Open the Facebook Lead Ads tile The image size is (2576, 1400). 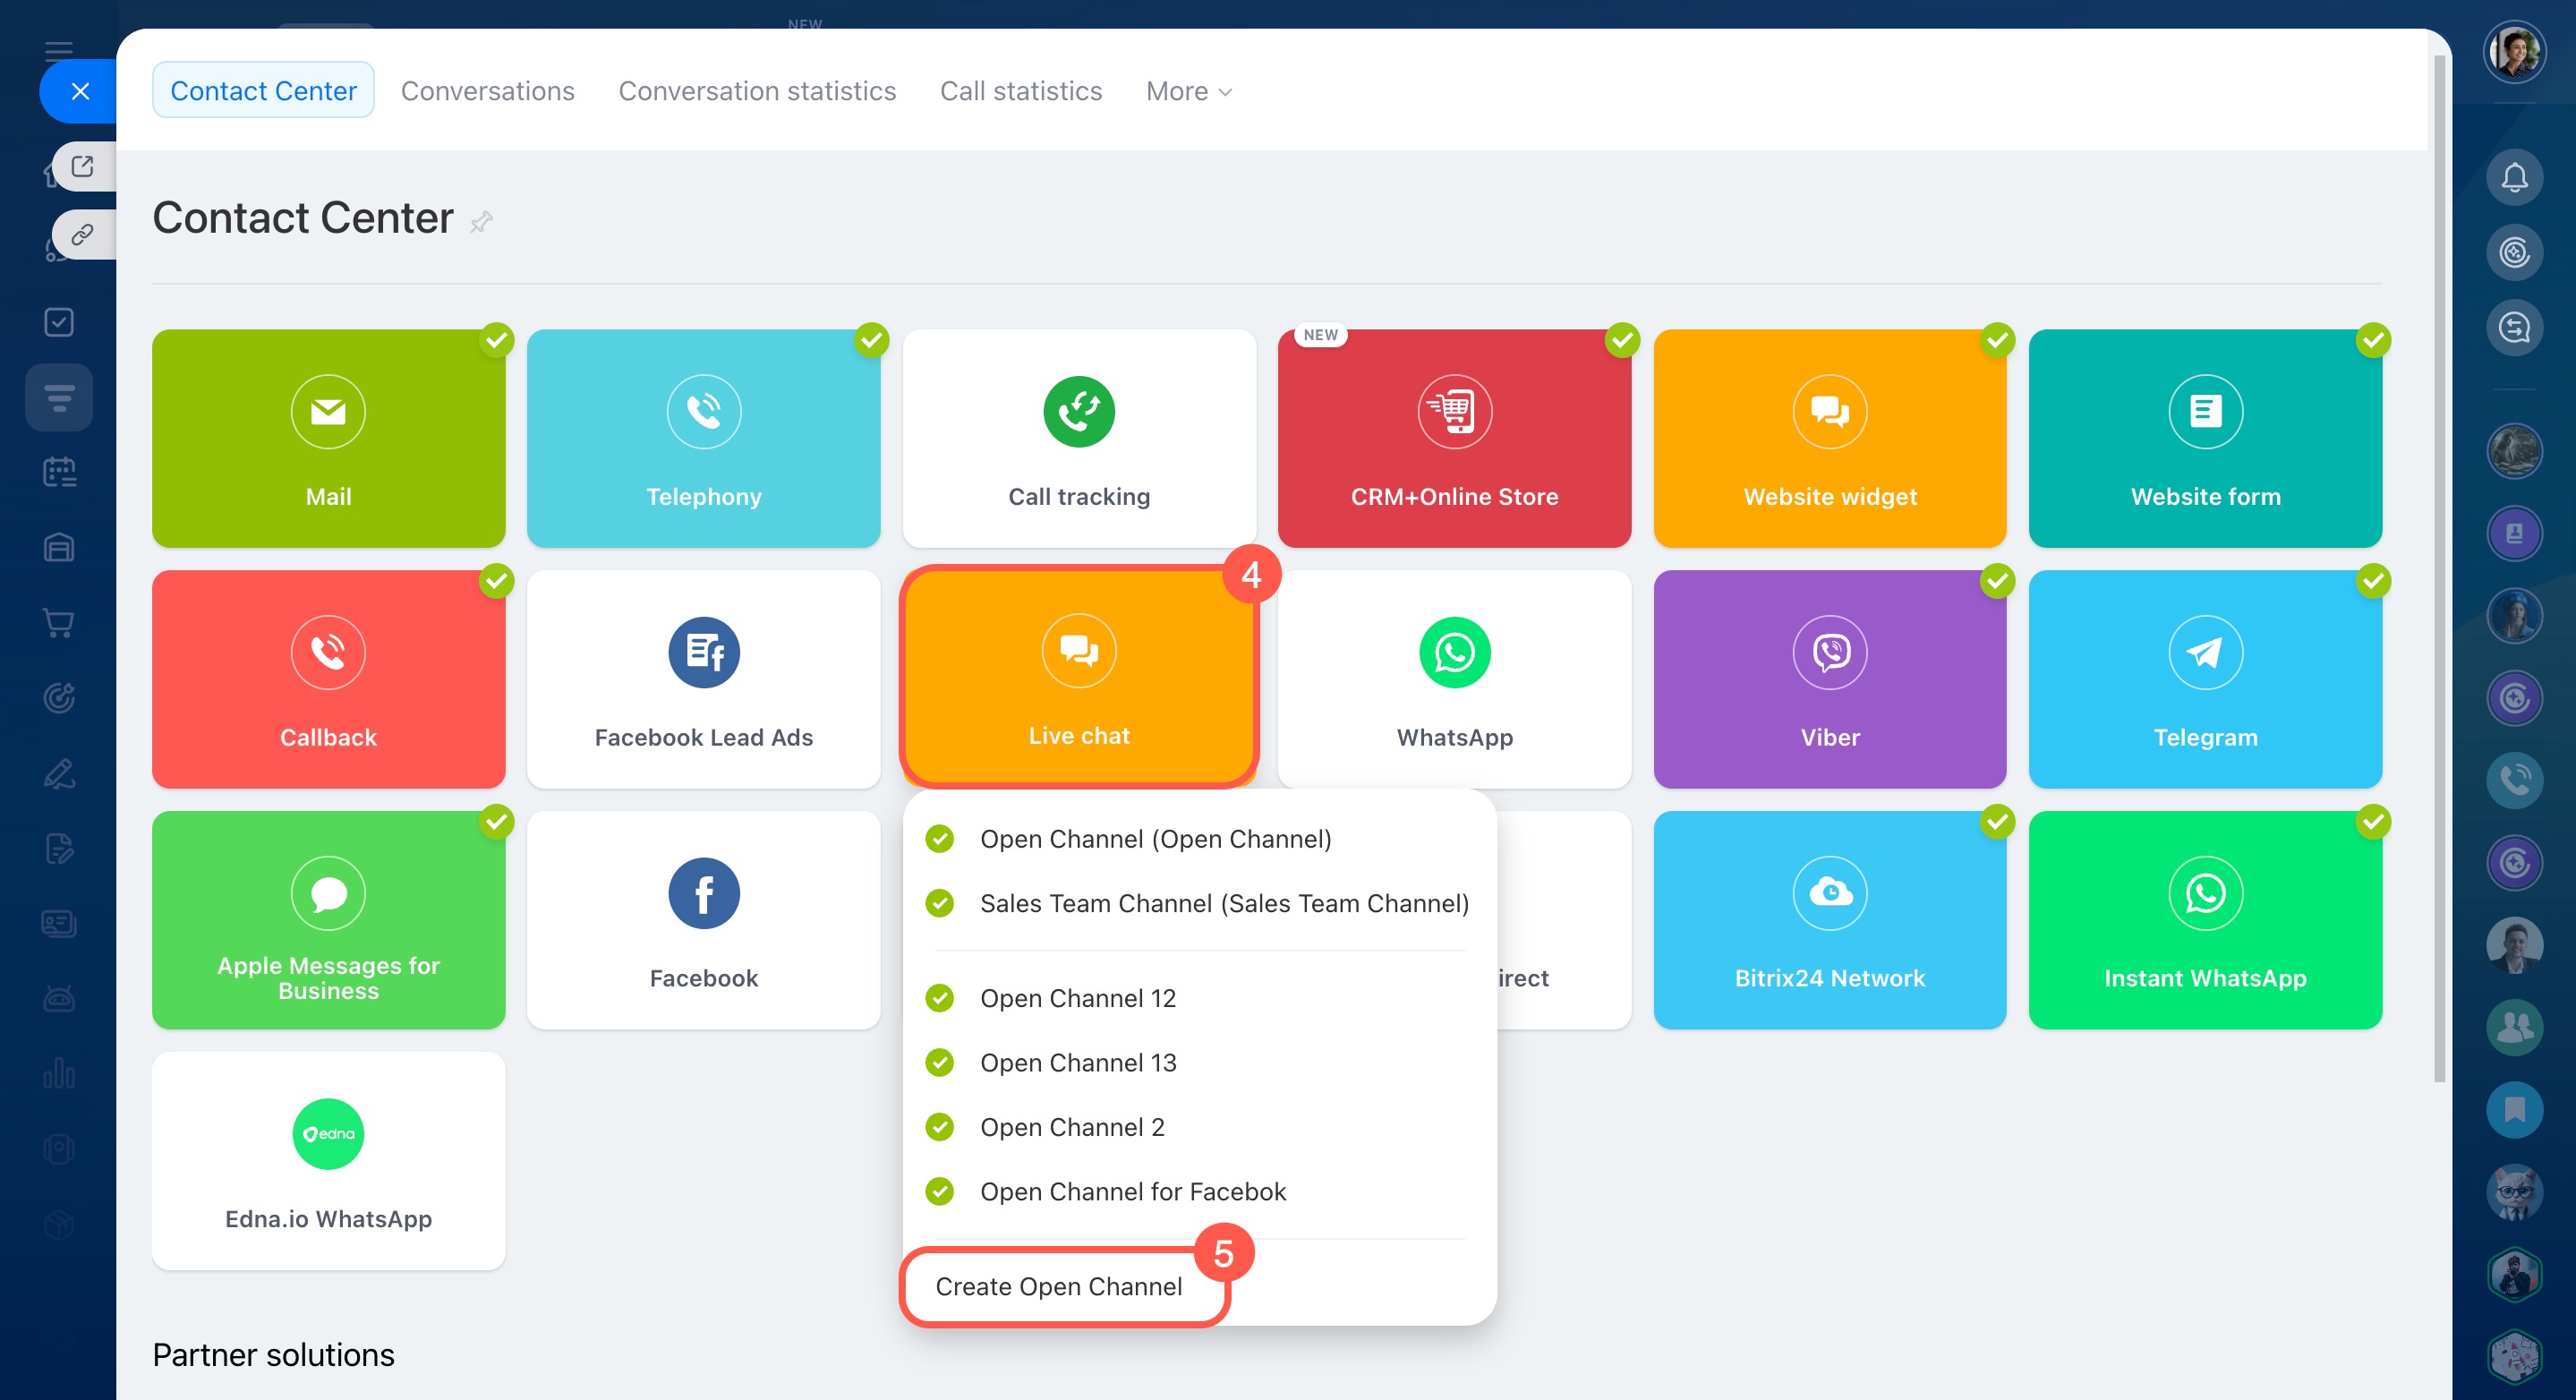tap(703, 679)
